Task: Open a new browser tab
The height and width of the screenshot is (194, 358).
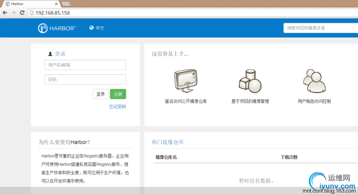Action: 66,4
